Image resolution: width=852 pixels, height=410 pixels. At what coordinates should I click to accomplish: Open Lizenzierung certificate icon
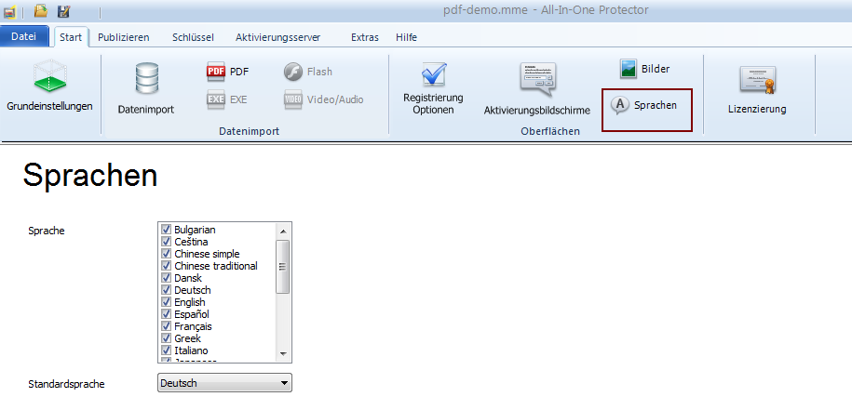click(x=756, y=81)
